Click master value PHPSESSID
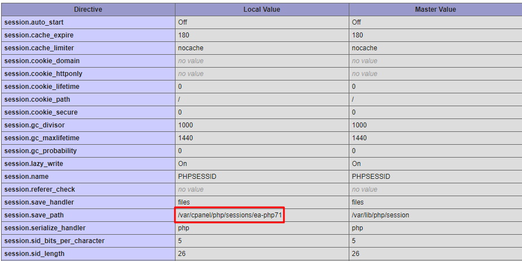This screenshot has width=522, height=261. click(371, 177)
